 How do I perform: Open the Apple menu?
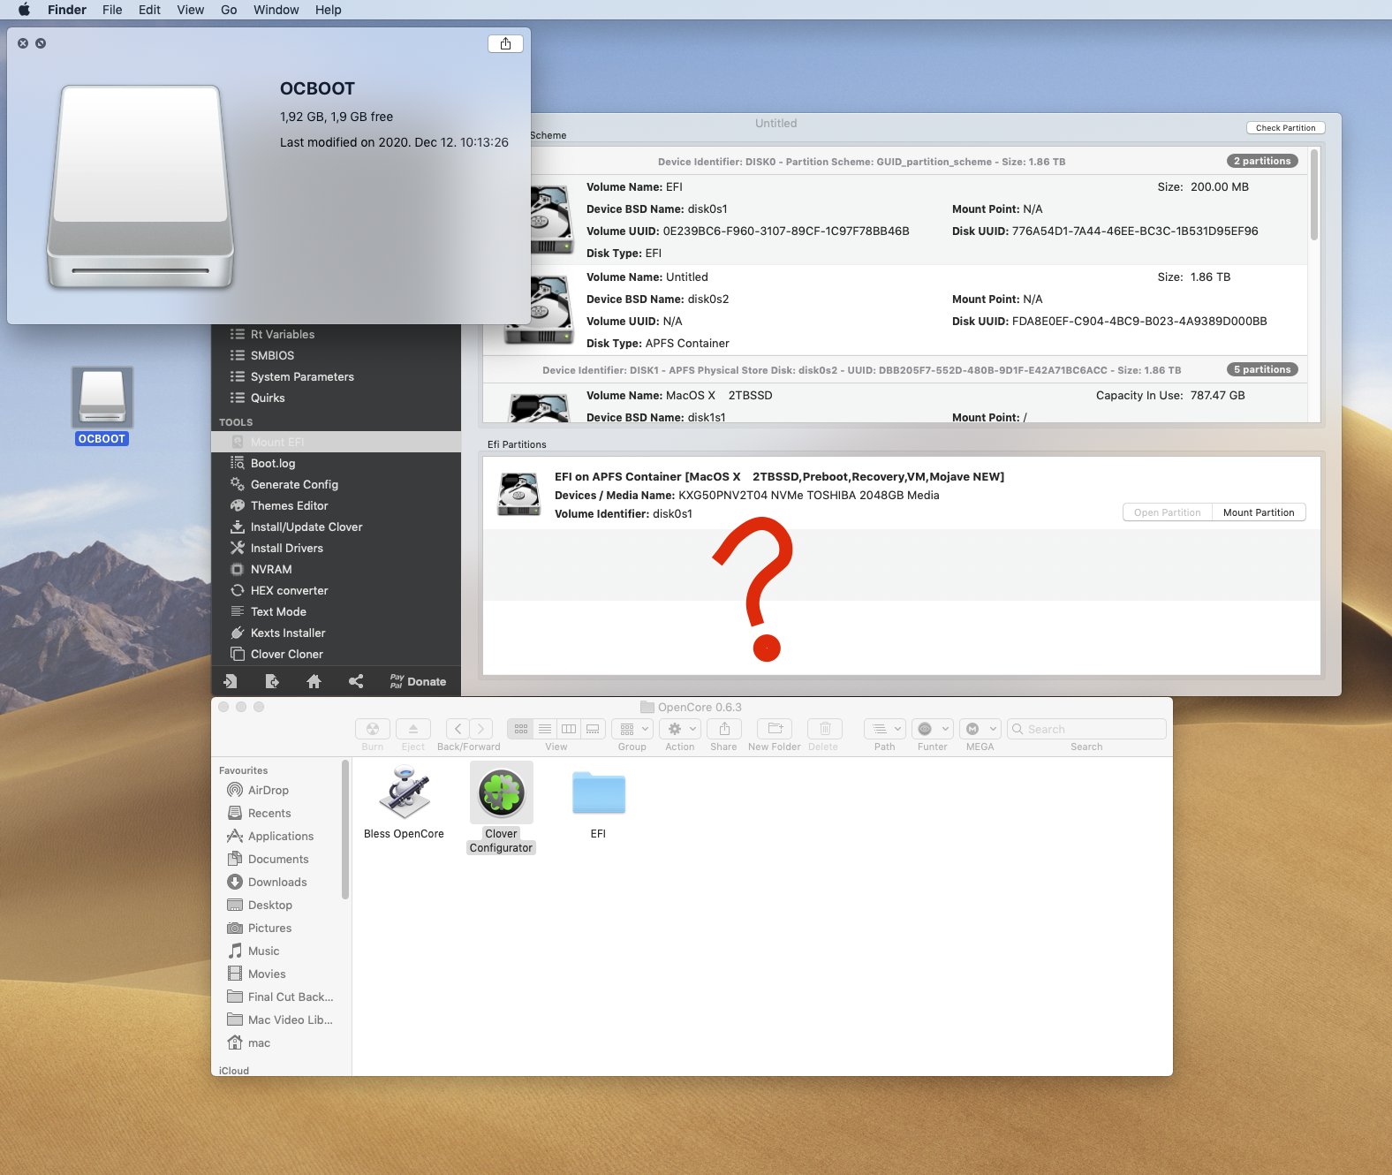[x=24, y=10]
